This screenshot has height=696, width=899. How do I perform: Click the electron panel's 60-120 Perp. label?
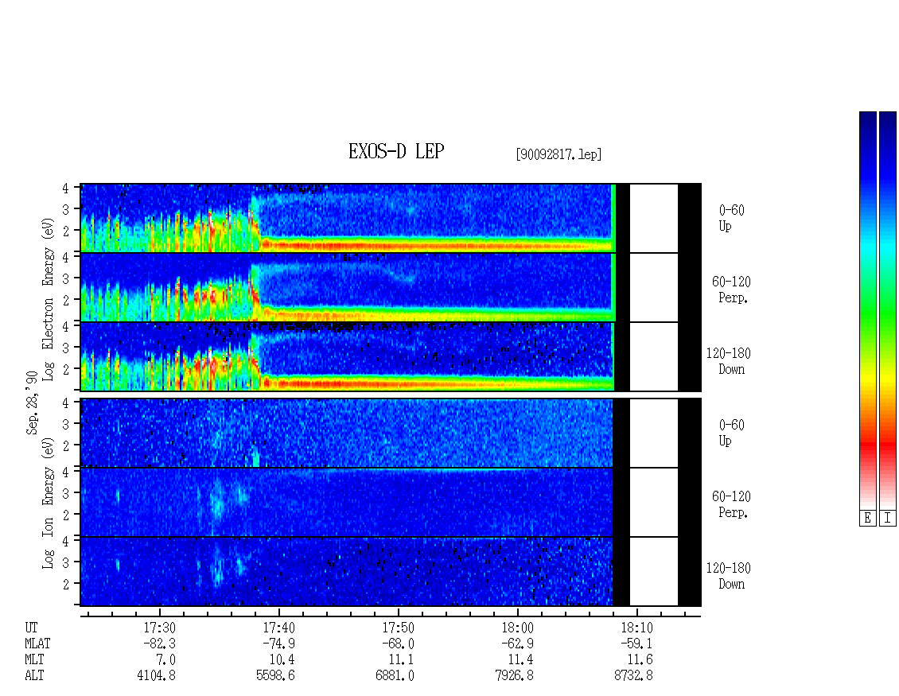732,290
